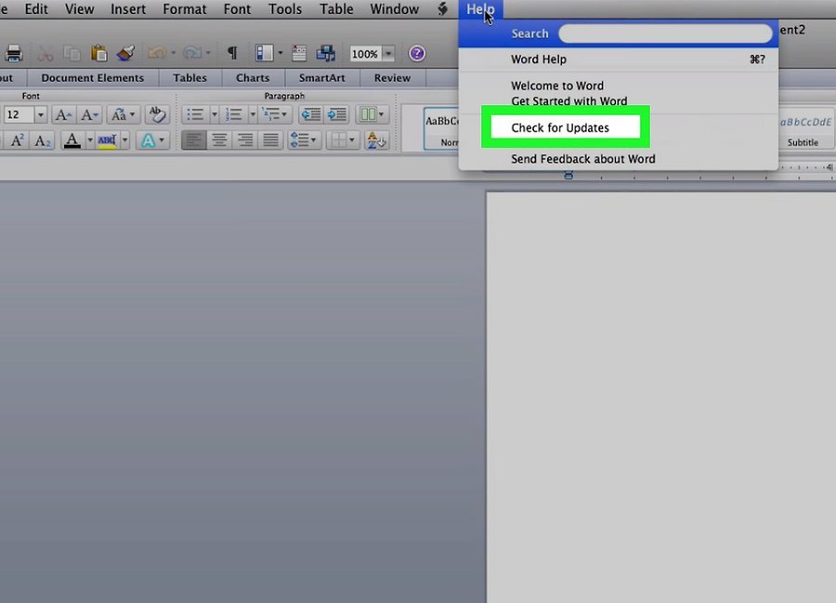Select Align Text Right

click(244, 140)
